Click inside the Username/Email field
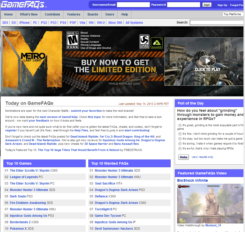The width and height of the screenshot is (245, 232). click(133, 4)
